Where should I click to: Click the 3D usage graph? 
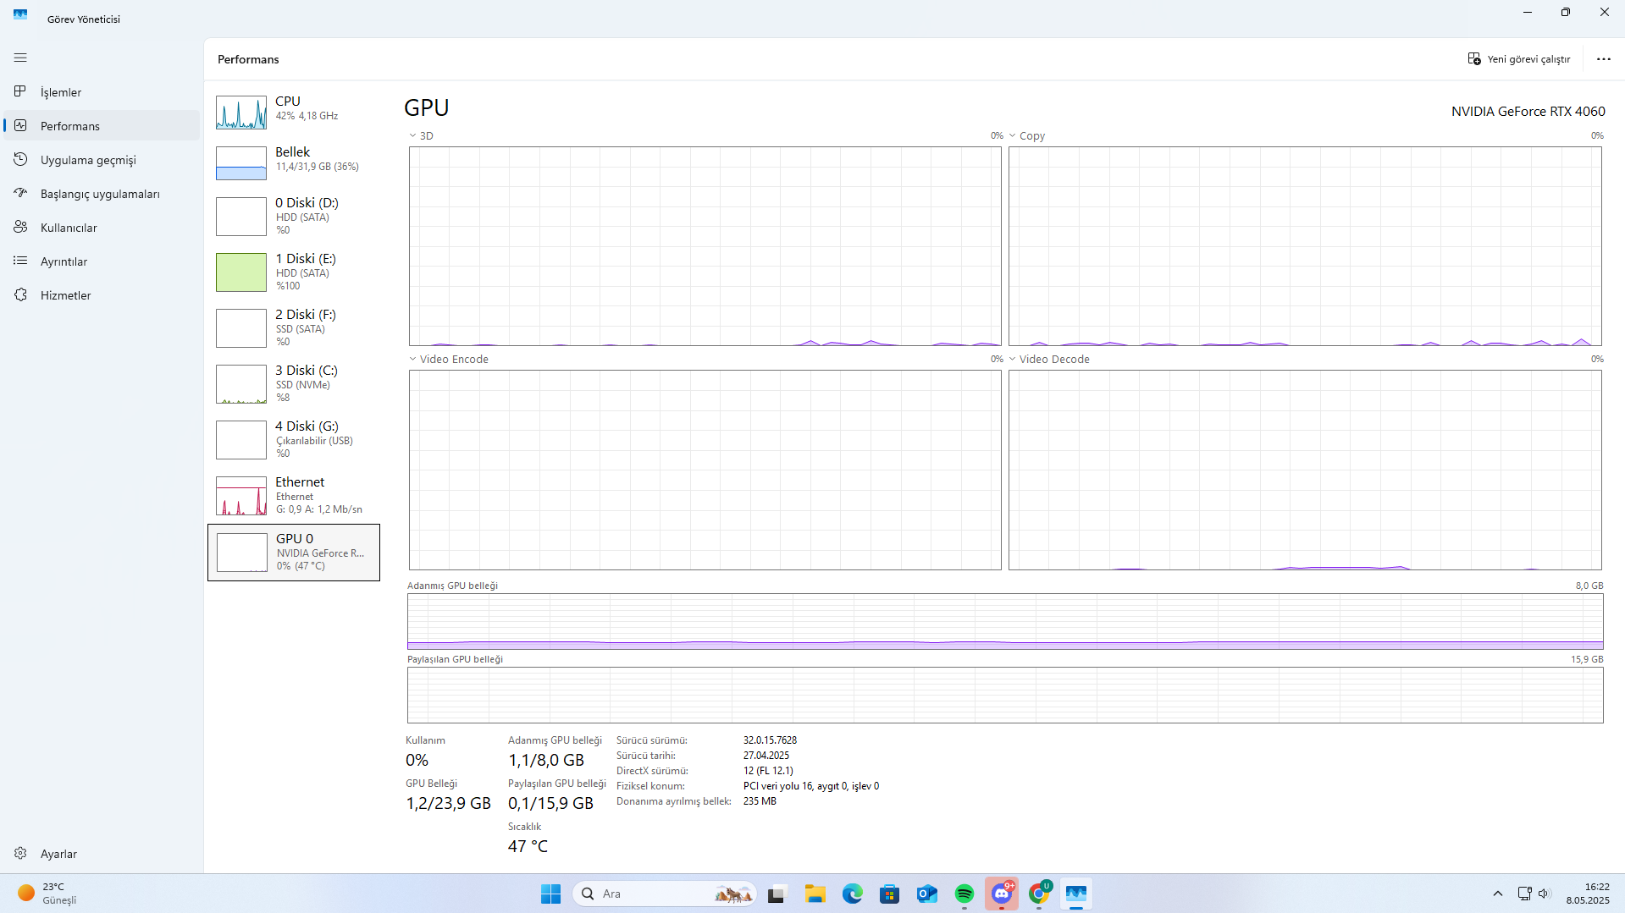pos(705,246)
